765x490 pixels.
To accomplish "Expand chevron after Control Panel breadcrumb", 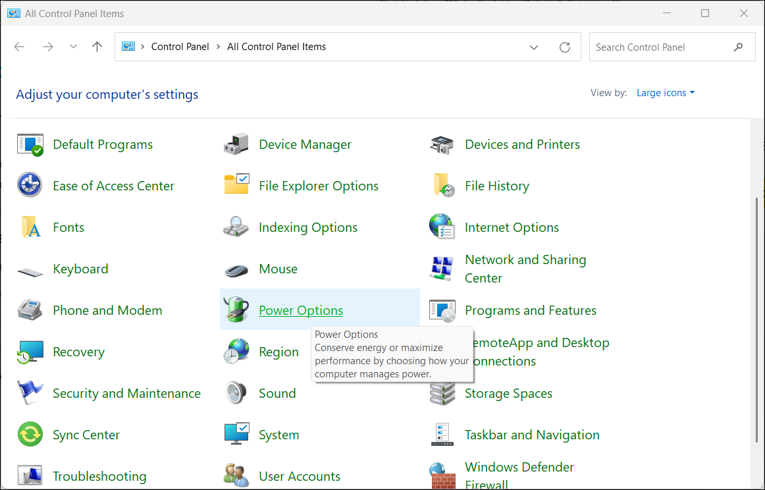I will pyautogui.click(x=219, y=47).
